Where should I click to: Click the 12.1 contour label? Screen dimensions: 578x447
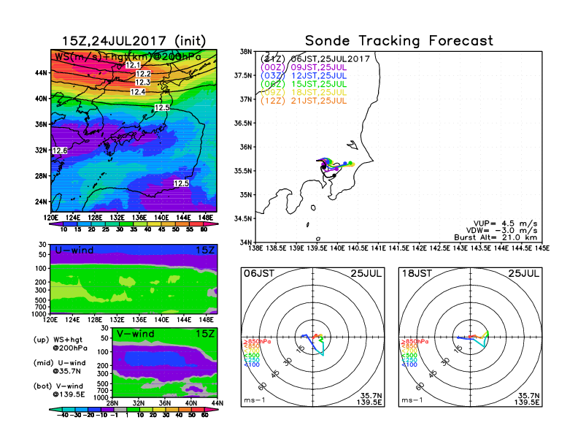click(133, 65)
